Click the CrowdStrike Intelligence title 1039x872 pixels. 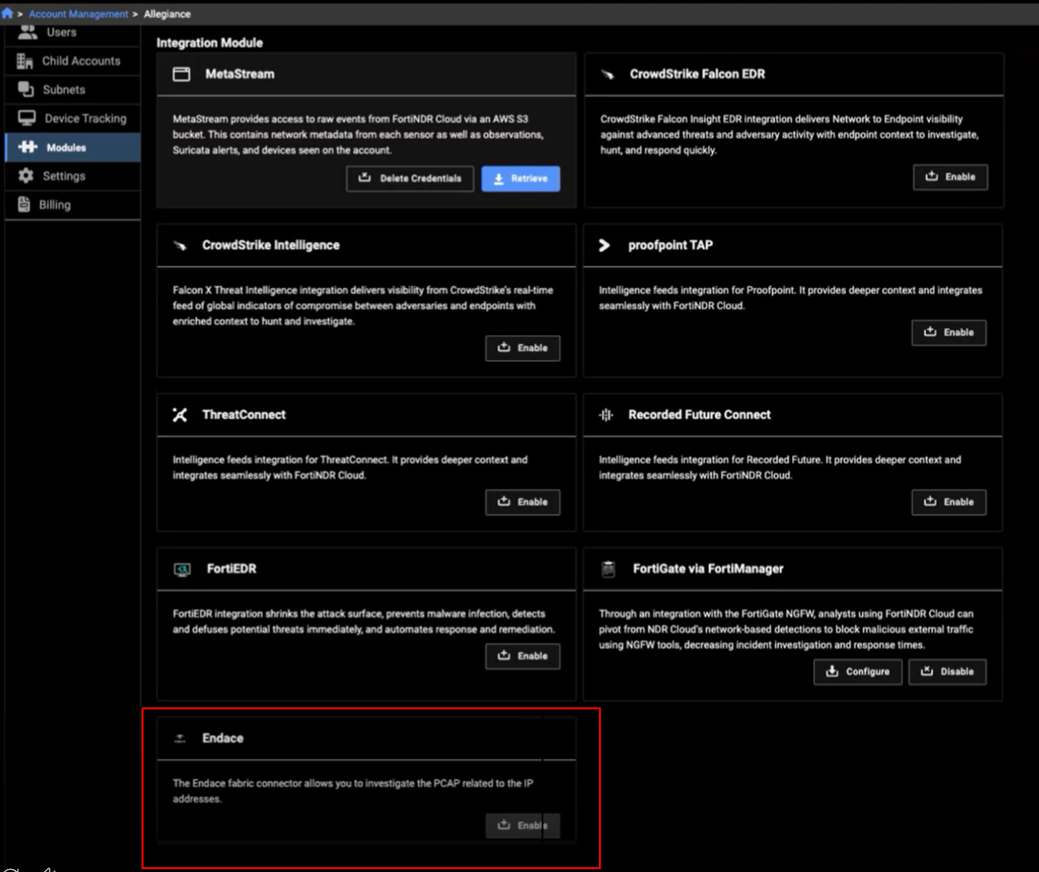pos(271,245)
